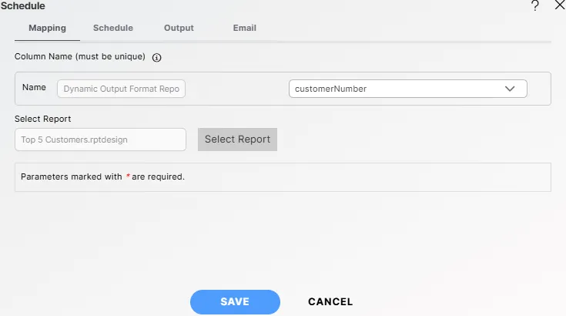Screen dimensions: 566x316
Task: Click the Top 5 Customers.rptdesign field
Action: 100,140
